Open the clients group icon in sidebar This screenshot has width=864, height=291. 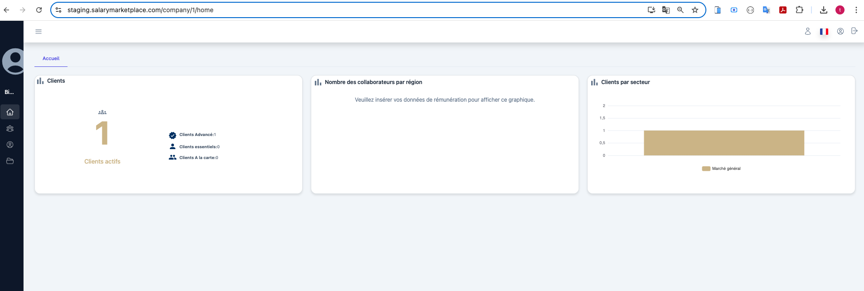click(x=10, y=129)
